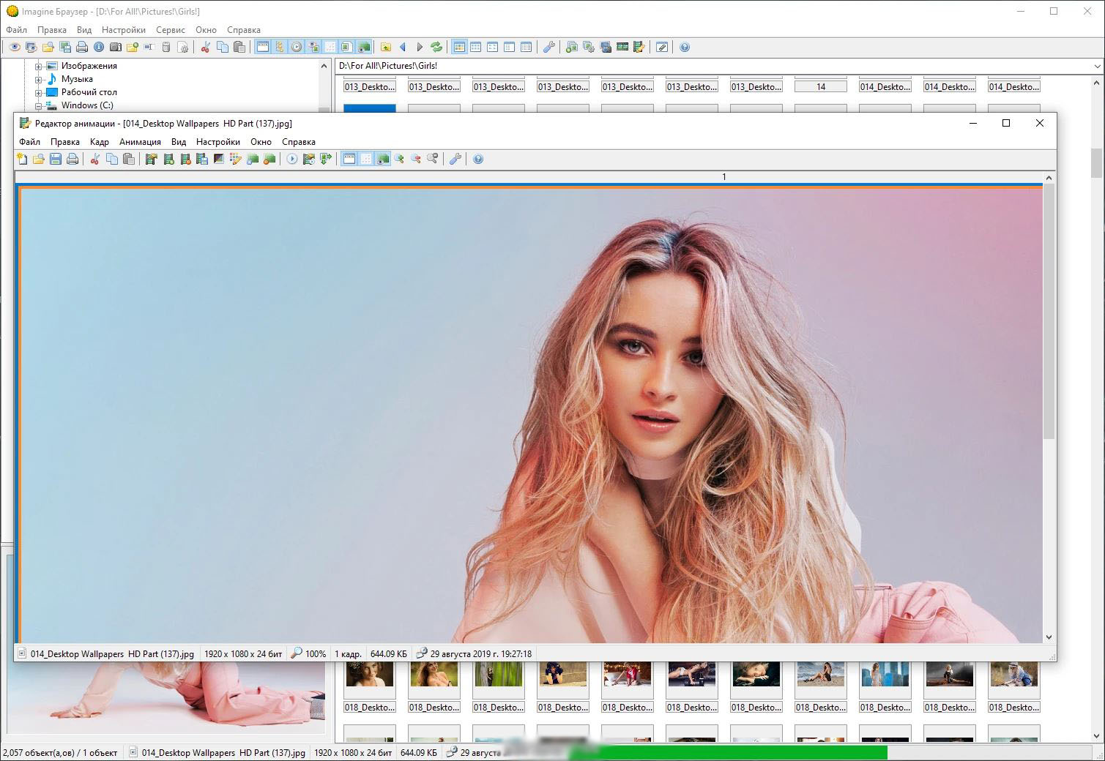The image size is (1105, 761).
Task: Click the save diskette icon in the animation editor
Action: [56, 159]
